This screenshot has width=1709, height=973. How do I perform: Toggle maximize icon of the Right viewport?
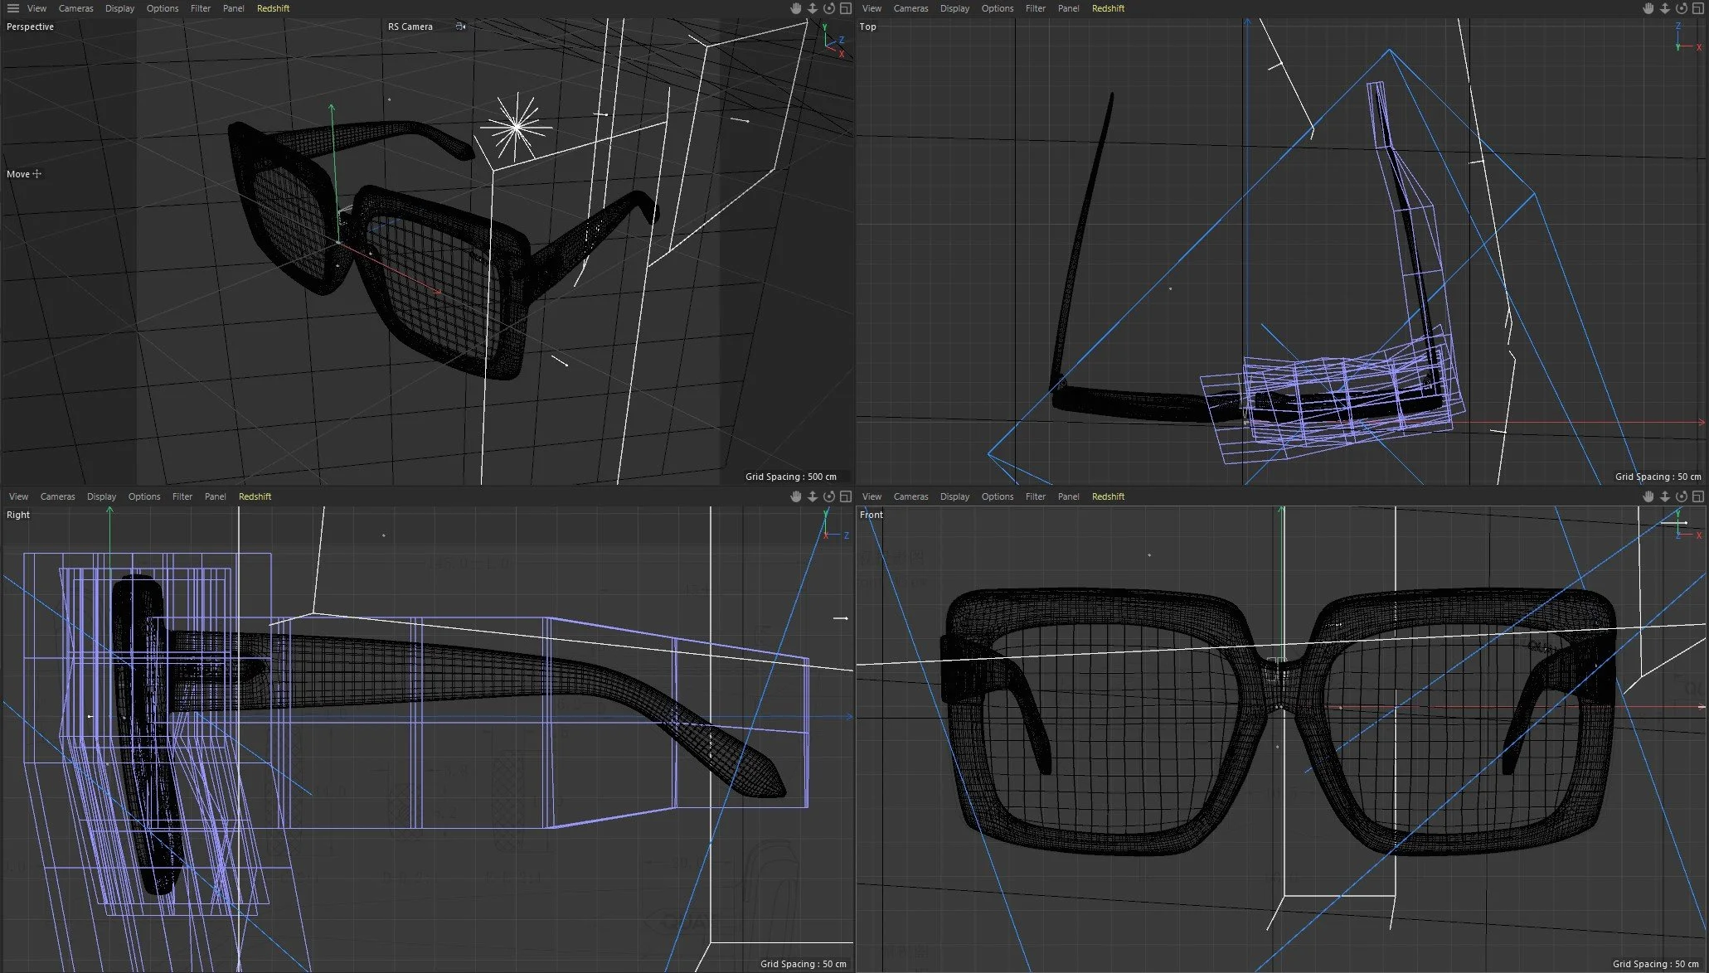[x=846, y=496]
